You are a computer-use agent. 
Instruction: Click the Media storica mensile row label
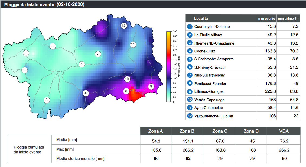[80, 158]
